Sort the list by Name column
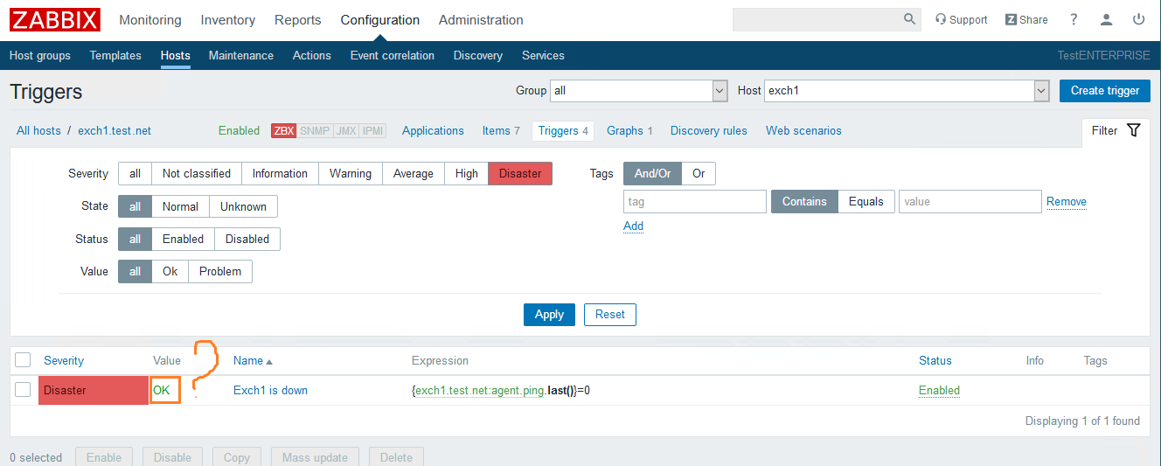The width and height of the screenshot is (1161, 466). pos(248,360)
